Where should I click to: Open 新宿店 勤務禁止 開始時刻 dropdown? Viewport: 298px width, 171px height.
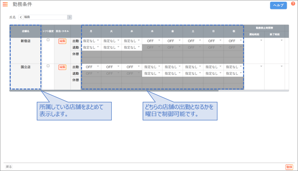(x=254, y=40)
